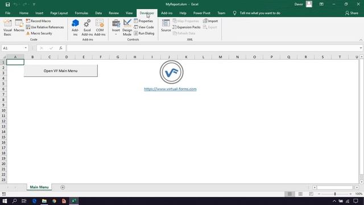Open Excel Add-ins manager
Image resolution: width=364 pixels, height=205 pixels.
pos(87,27)
